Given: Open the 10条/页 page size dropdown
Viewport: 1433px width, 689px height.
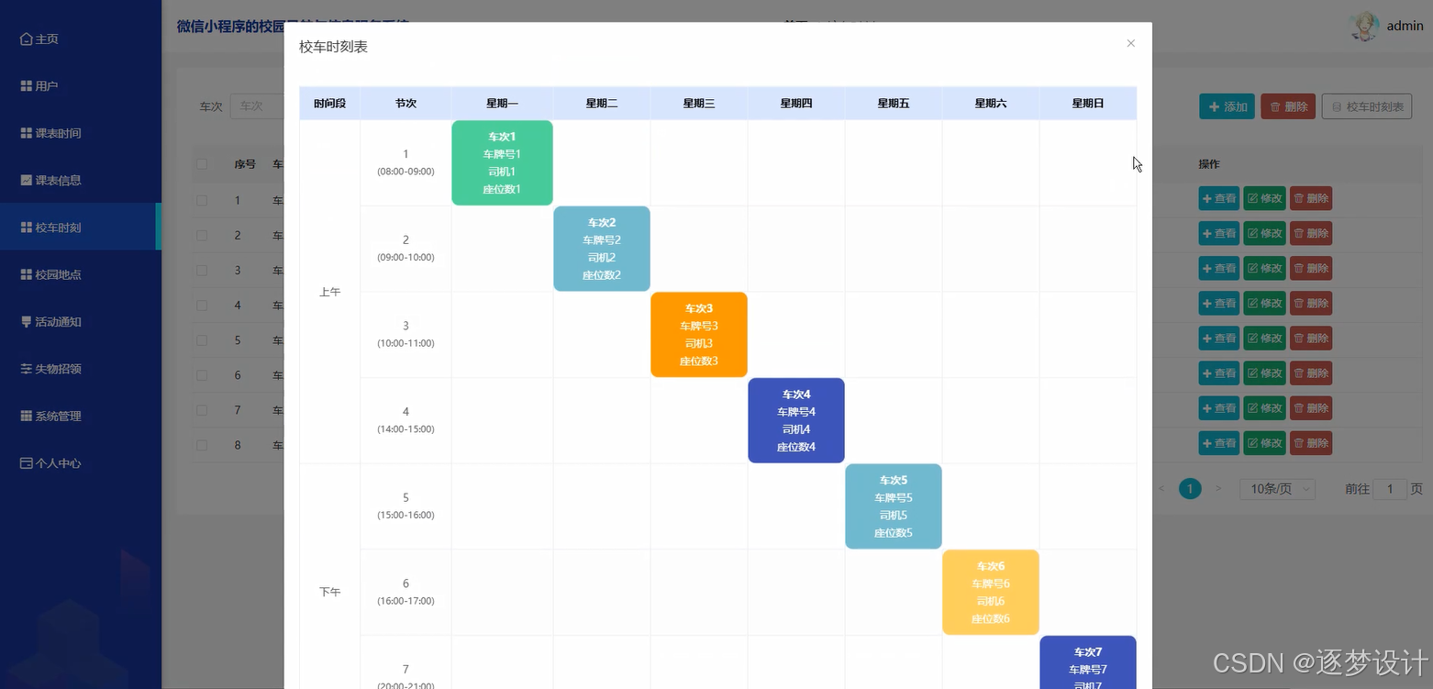Looking at the screenshot, I should click(x=1277, y=489).
